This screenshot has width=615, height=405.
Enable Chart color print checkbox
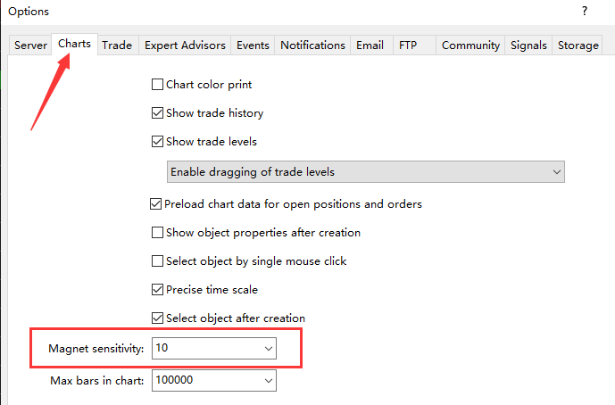coord(157,84)
